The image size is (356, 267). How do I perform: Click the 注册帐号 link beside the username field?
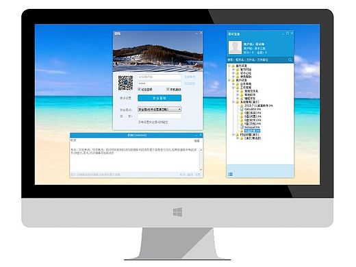click(x=190, y=77)
